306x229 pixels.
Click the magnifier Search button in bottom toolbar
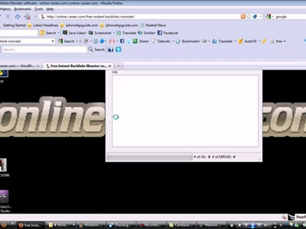tap(96, 50)
